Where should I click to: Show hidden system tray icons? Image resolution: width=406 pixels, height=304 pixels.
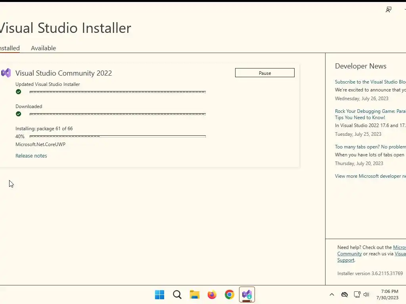[332, 294]
